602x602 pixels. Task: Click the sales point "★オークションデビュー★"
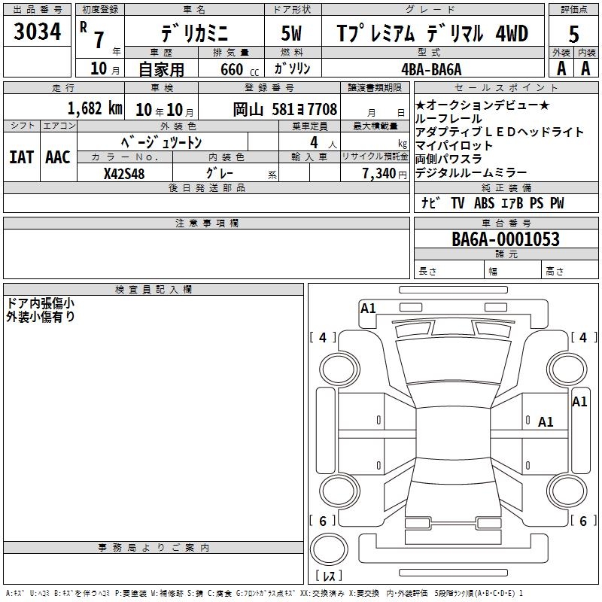482,105
